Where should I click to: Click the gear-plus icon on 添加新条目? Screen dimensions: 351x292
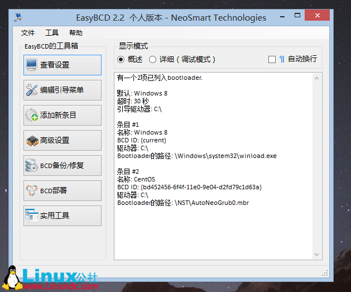tap(31, 115)
